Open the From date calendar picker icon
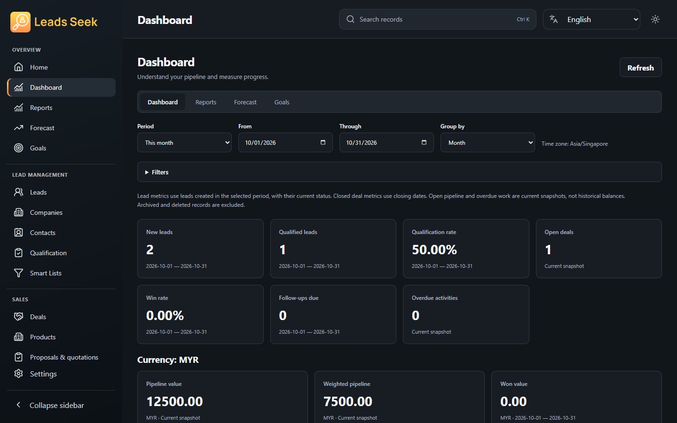This screenshot has width=677, height=423. coord(323,142)
